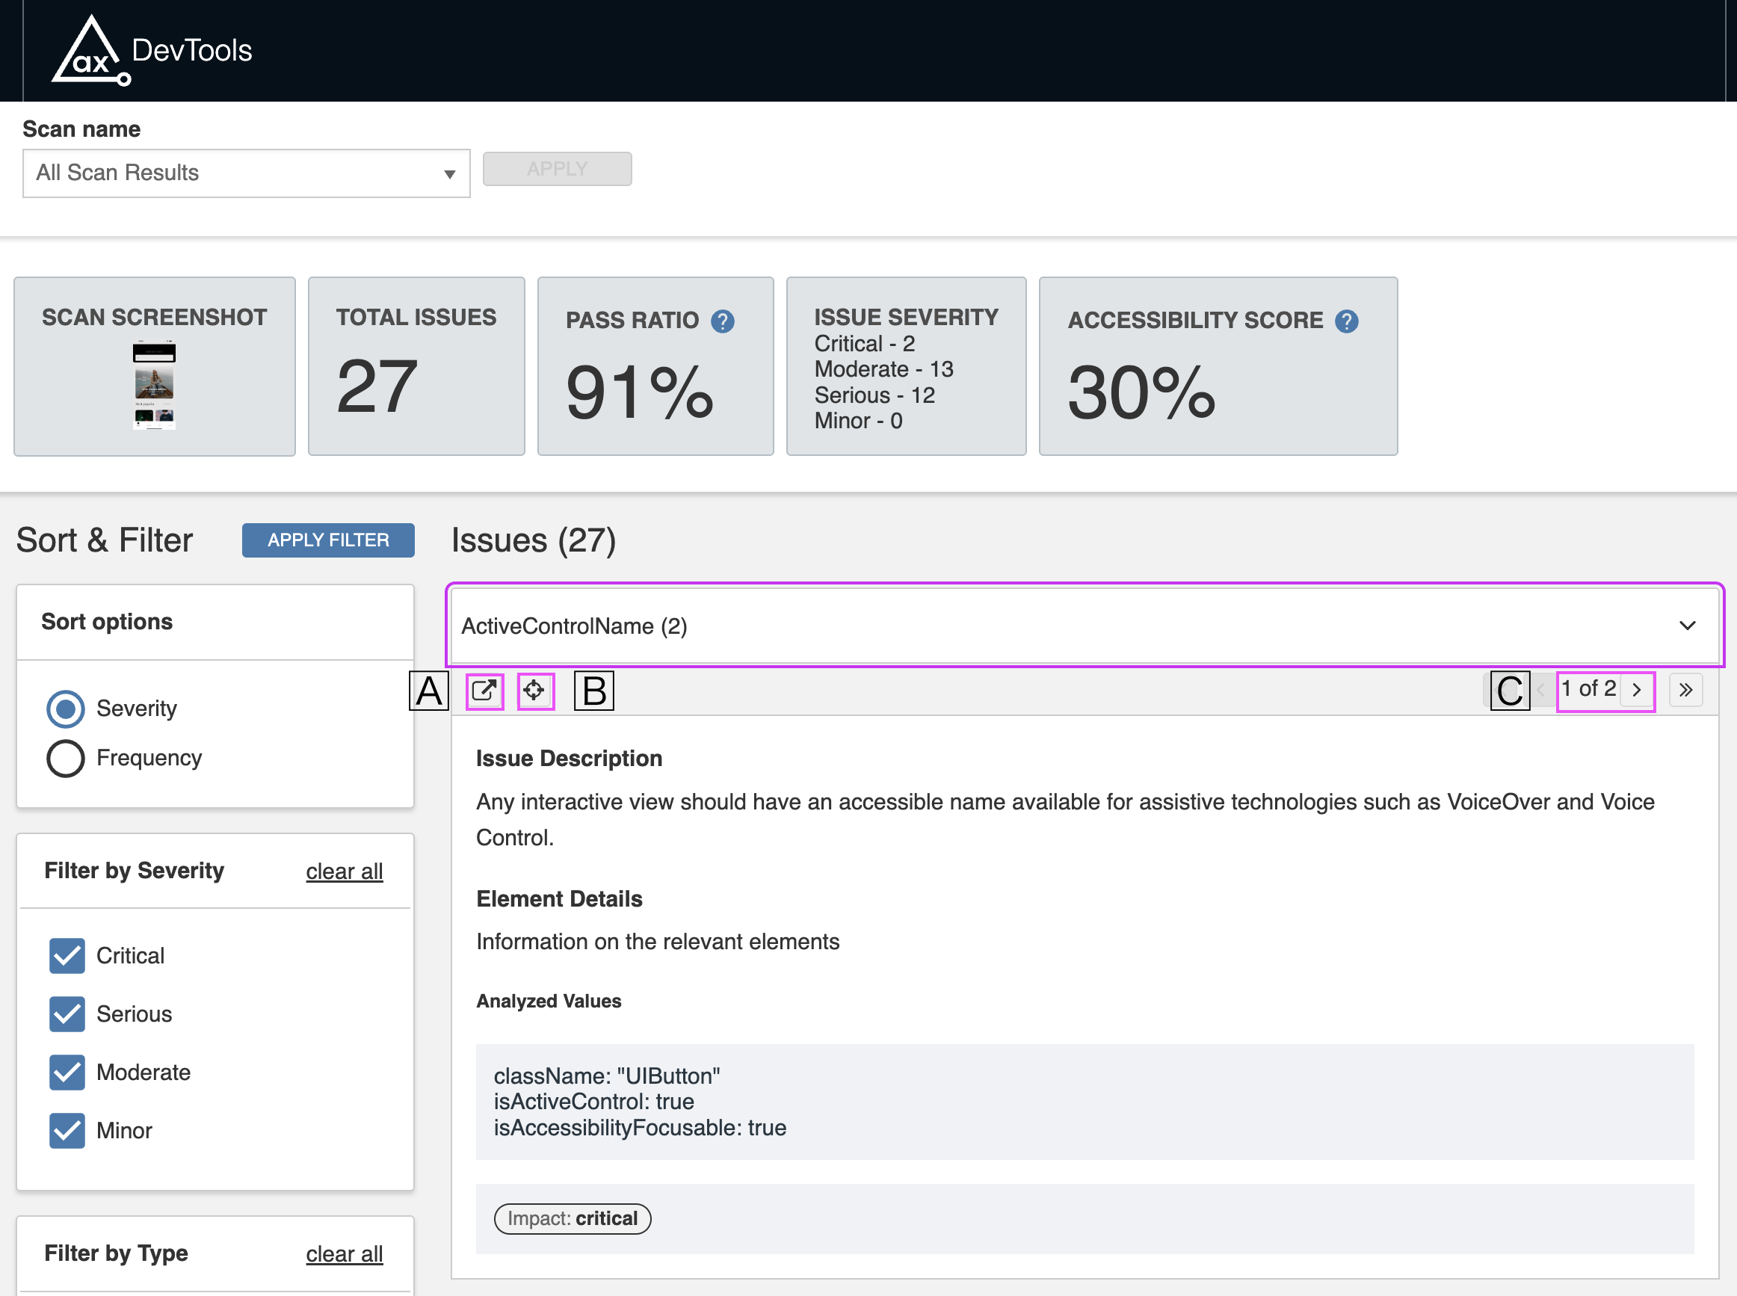Select the Frequency sort radio button
The height and width of the screenshot is (1296, 1737).
66,758
